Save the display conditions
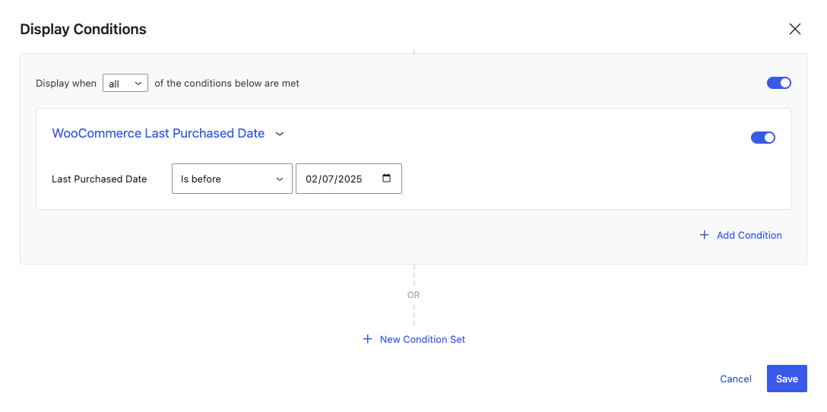Image resolution: width=827 pixels, height=412 pixels. [x=787, y=379]
